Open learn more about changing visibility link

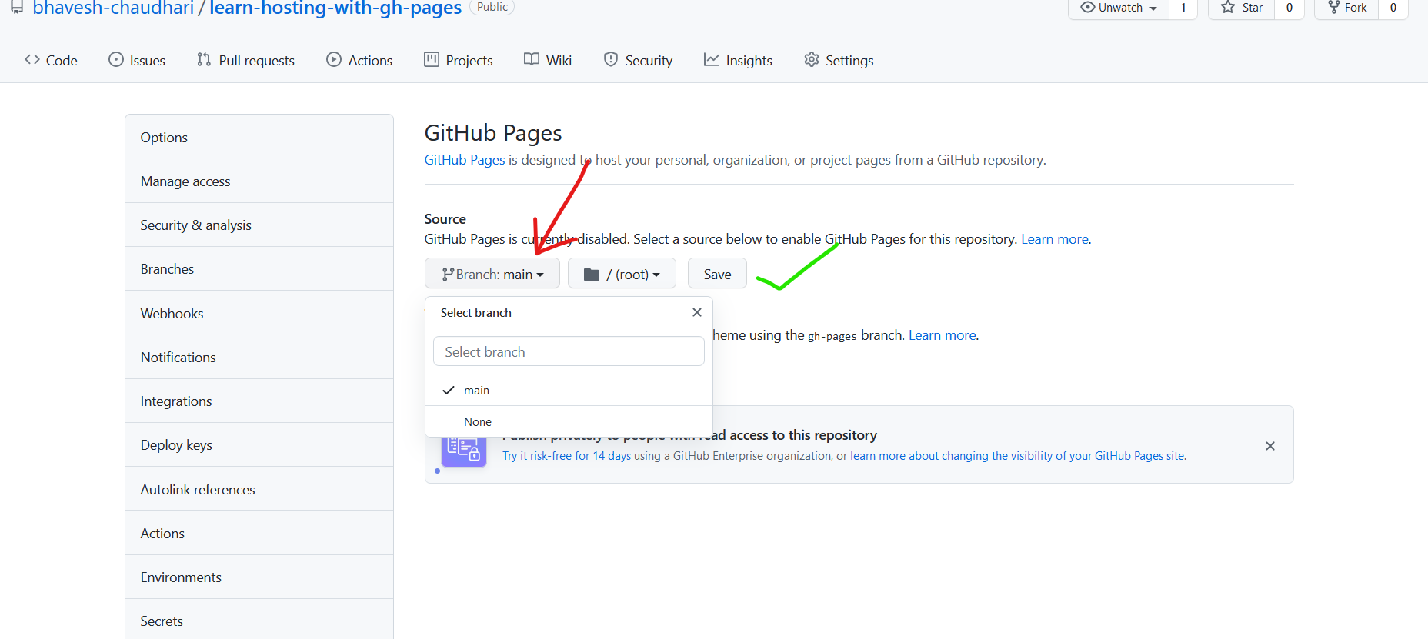(x=1018, y=456)
